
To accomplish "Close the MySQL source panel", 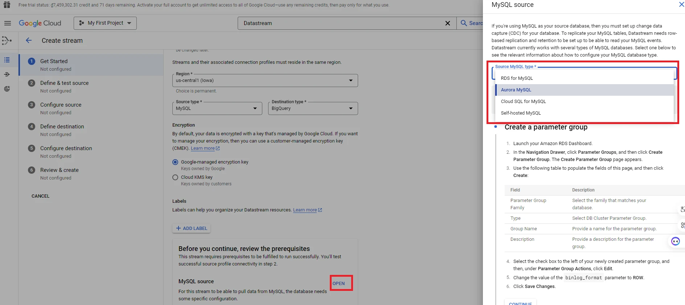I will (x=681, y=5).
